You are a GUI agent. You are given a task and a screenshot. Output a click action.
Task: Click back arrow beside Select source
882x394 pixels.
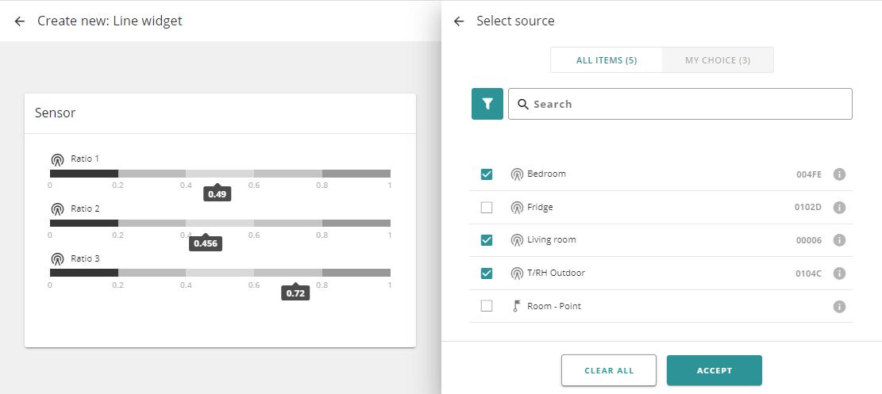tap(459, 21)
